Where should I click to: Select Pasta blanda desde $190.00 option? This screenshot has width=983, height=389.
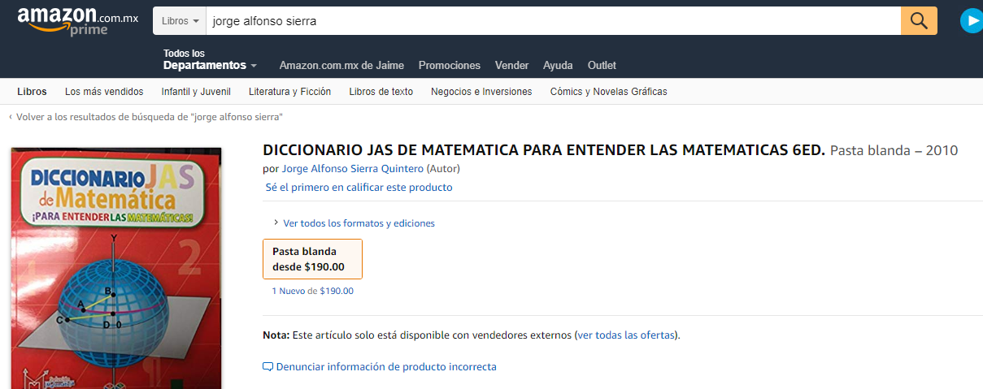313,259
